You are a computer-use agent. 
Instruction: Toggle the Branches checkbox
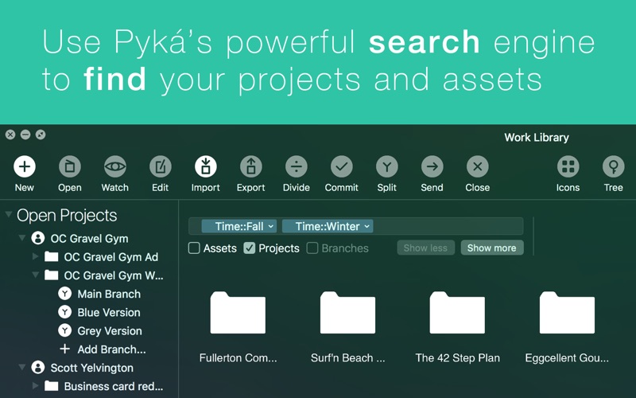(312, 248)
